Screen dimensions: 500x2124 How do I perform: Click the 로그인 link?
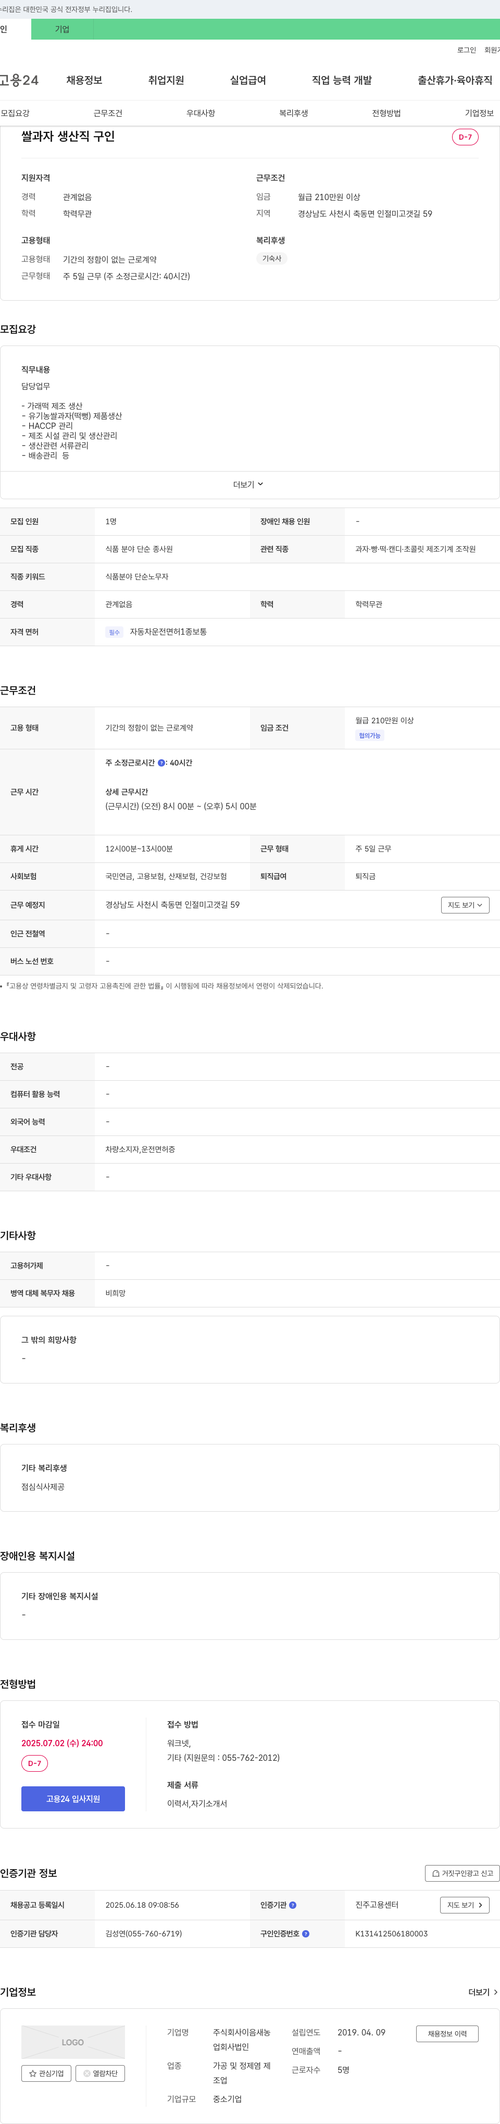467,51
